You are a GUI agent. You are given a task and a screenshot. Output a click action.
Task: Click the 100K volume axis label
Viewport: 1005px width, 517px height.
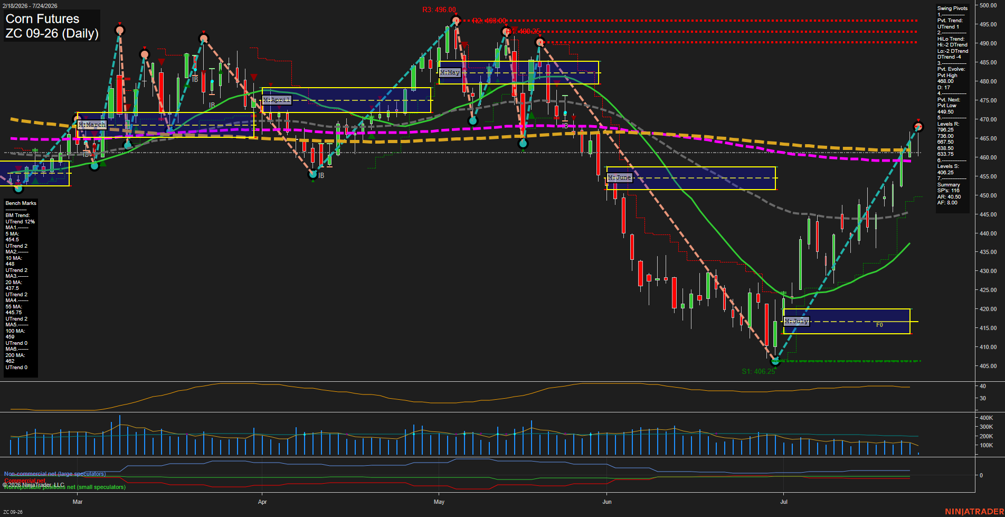(x=987, y=445)
